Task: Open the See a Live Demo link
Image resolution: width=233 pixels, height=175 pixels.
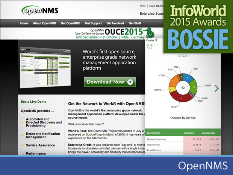Action: pos(33,102)
